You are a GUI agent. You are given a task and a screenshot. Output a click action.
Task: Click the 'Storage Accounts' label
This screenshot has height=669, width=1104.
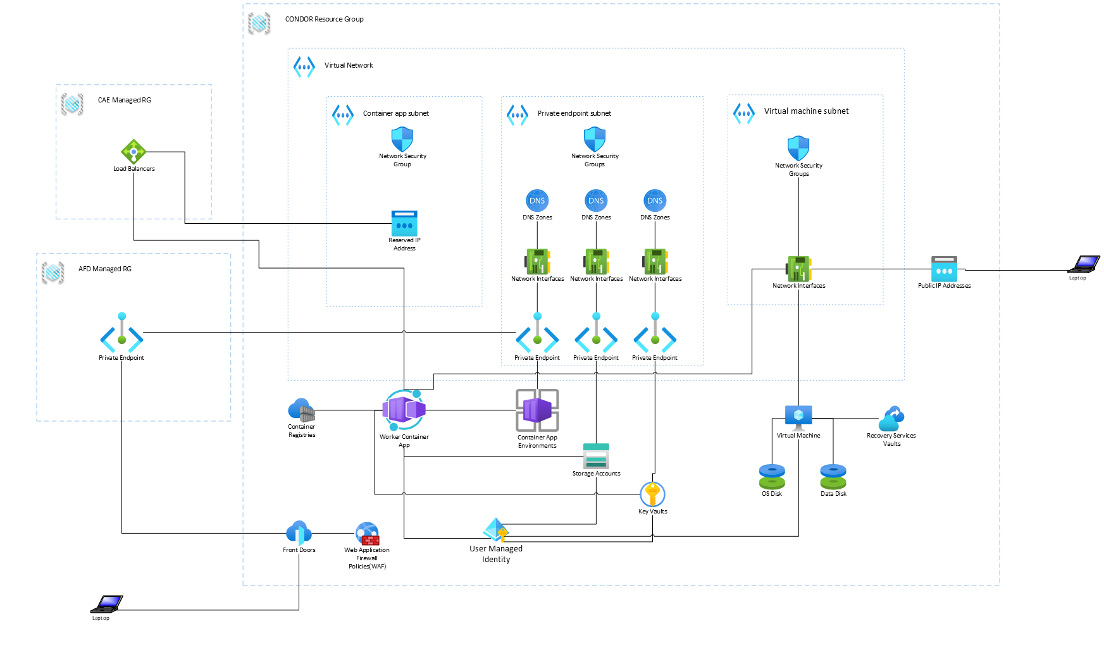tap(597, 474)
